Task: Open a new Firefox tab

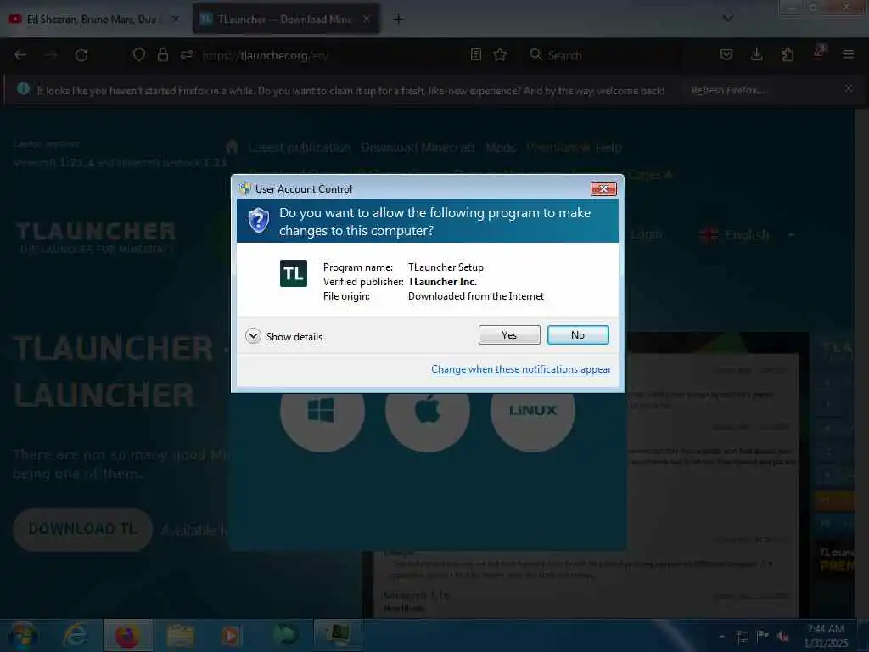Action: [398, 19]
